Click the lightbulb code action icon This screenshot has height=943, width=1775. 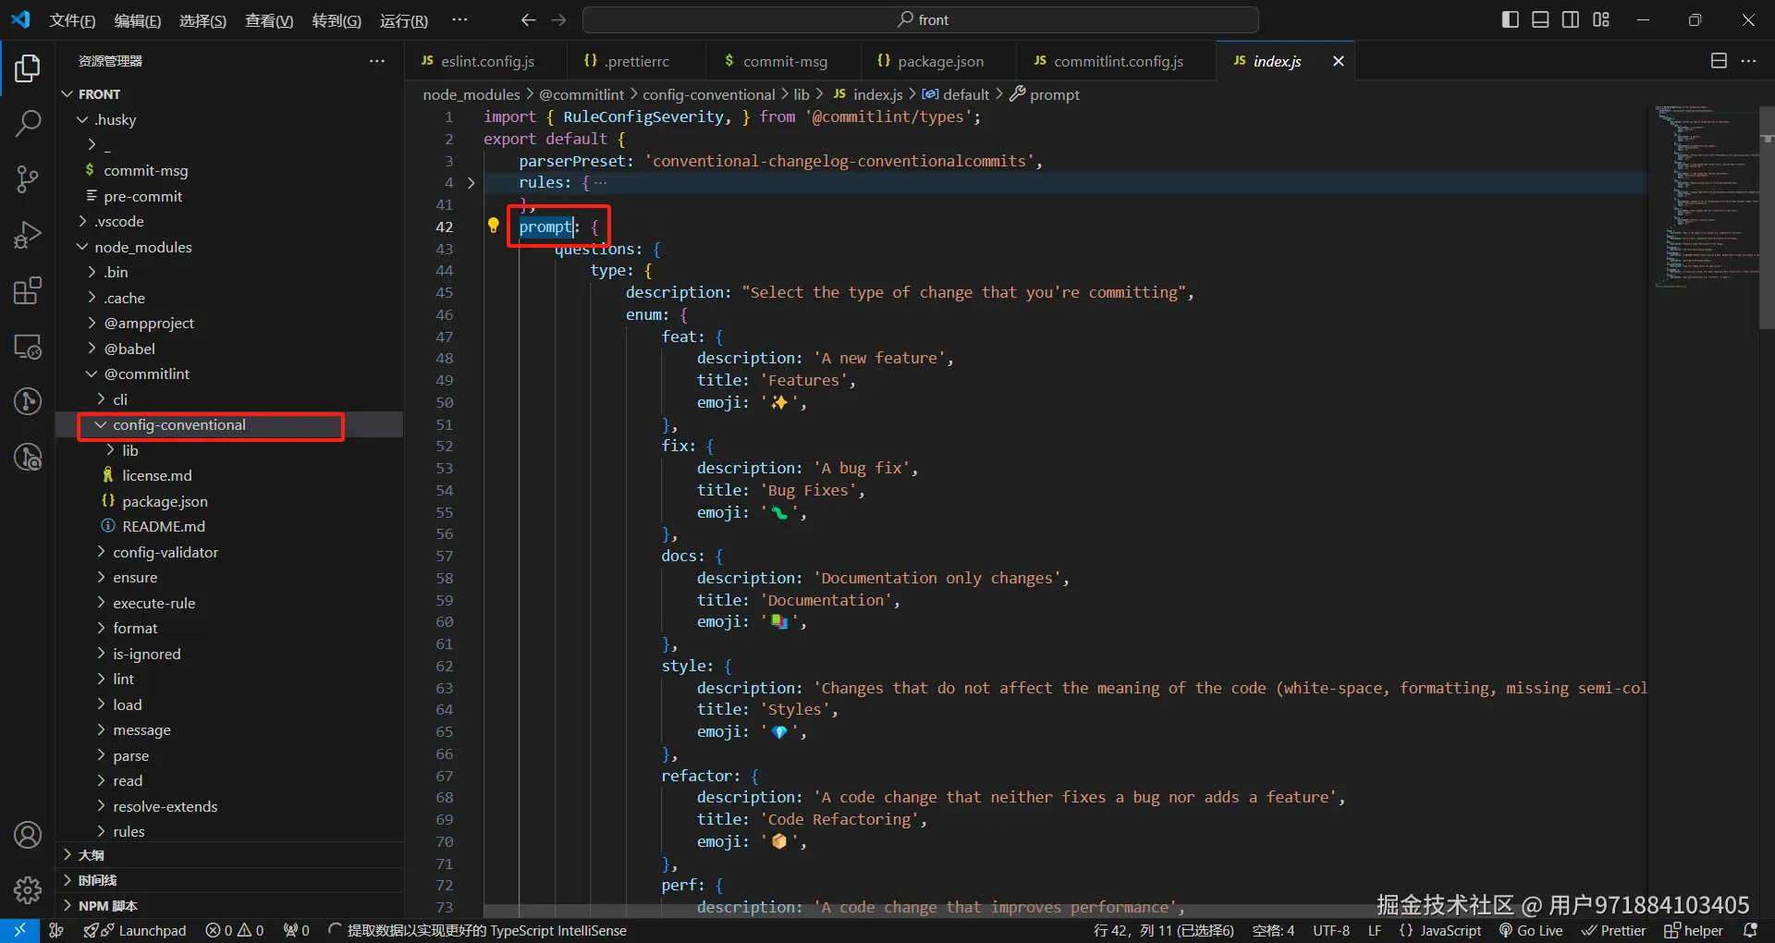click(x=493, y=226)
